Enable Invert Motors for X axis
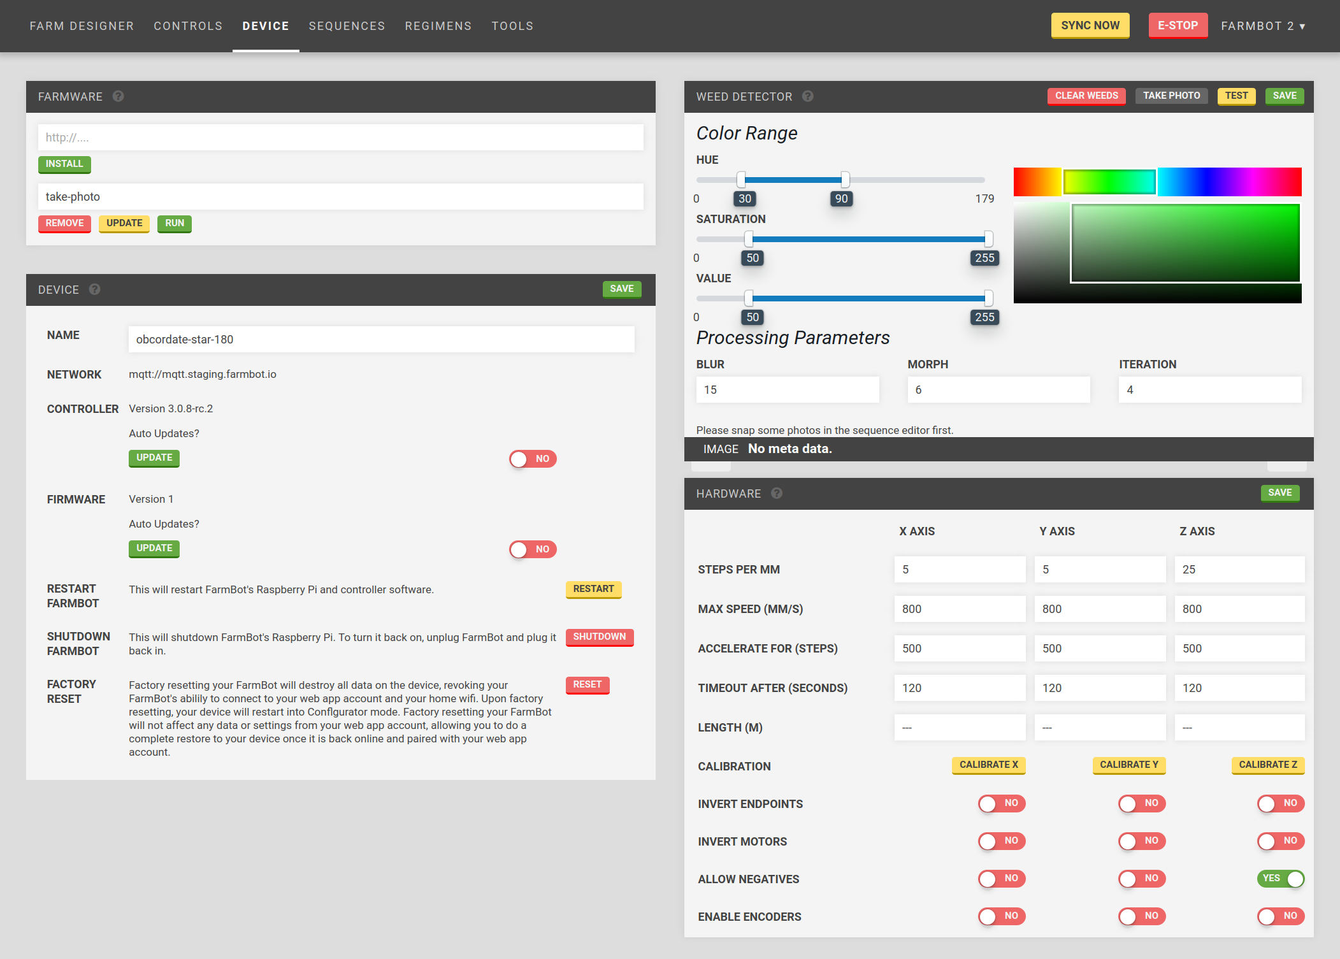Viewport: 1340px width, 959px height. point(1002,841)
